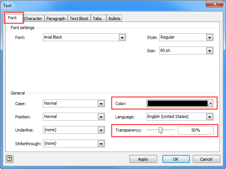Screen dimensions: 226x169
Task: Expand the font Size dropdown
Action: (210, 51)
